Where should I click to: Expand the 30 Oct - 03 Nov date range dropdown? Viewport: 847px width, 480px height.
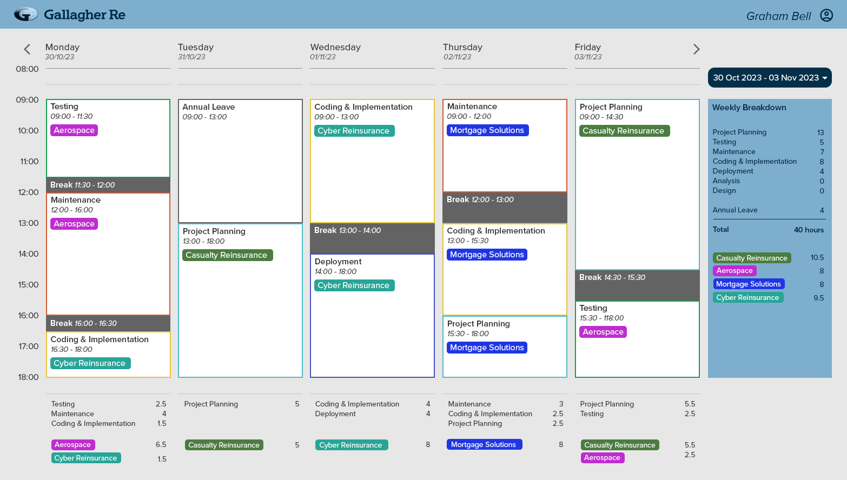tap(770, 78)
